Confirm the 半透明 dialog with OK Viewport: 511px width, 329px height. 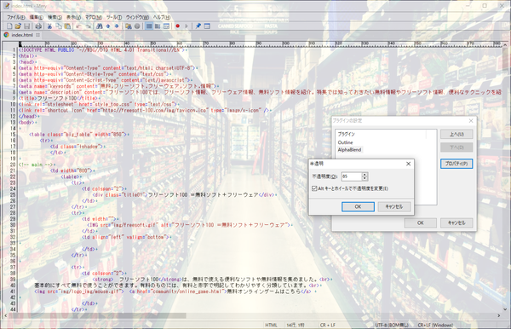358,207
